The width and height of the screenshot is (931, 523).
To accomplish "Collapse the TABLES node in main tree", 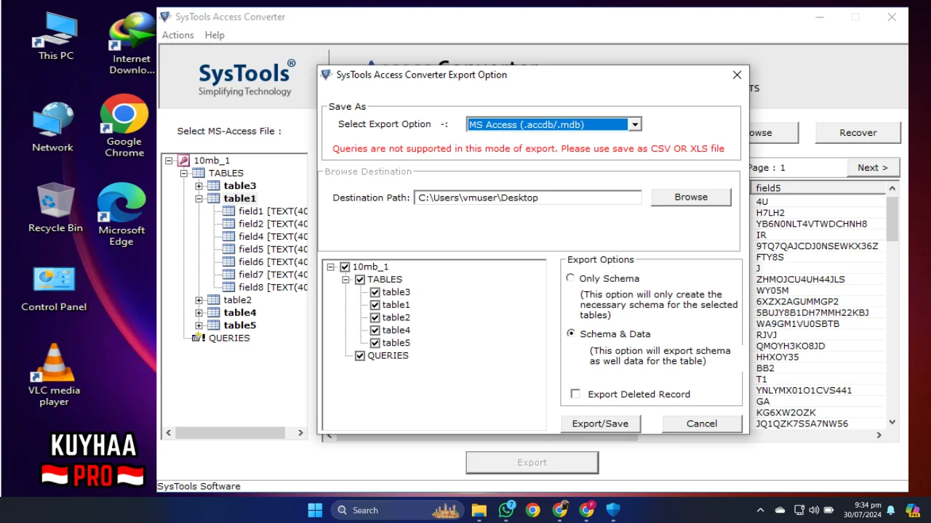I will point(184,174).
